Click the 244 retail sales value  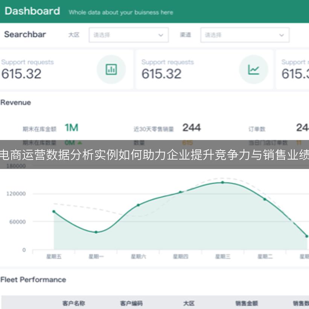[192, 128]
